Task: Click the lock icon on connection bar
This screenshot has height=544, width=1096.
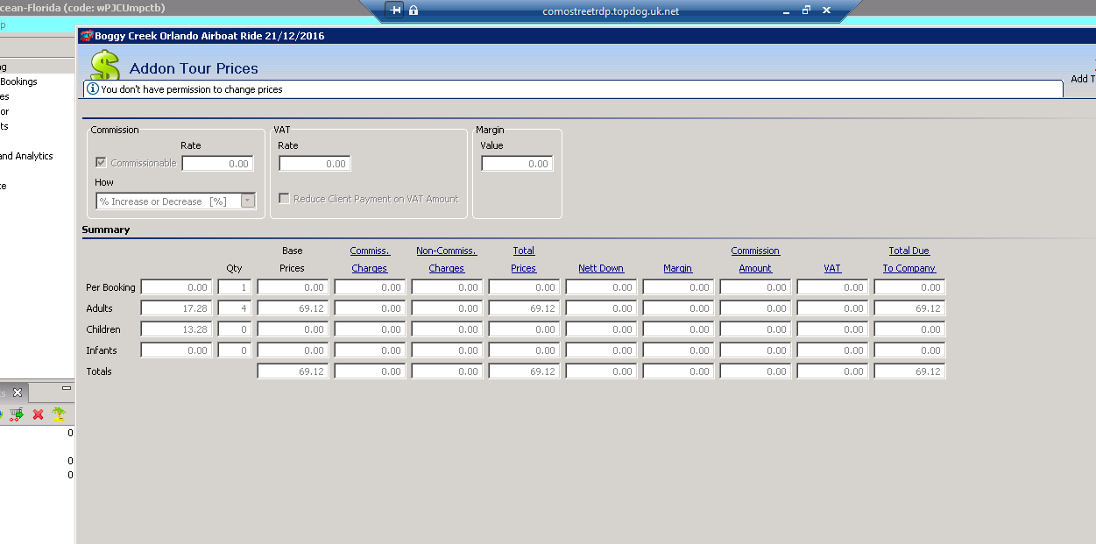Action: (414, 11)
